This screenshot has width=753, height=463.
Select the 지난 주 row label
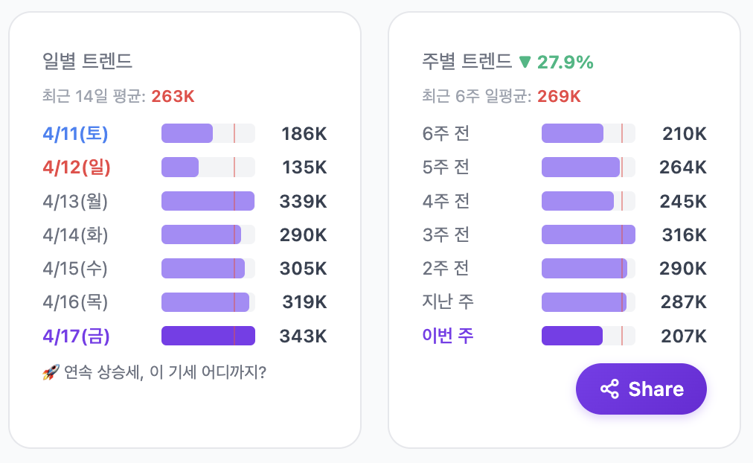[447, 302]
